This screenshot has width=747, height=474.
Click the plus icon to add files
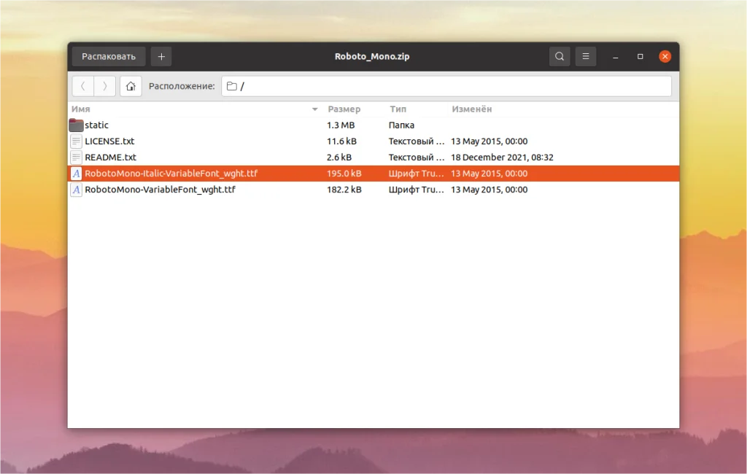(160, 56)
